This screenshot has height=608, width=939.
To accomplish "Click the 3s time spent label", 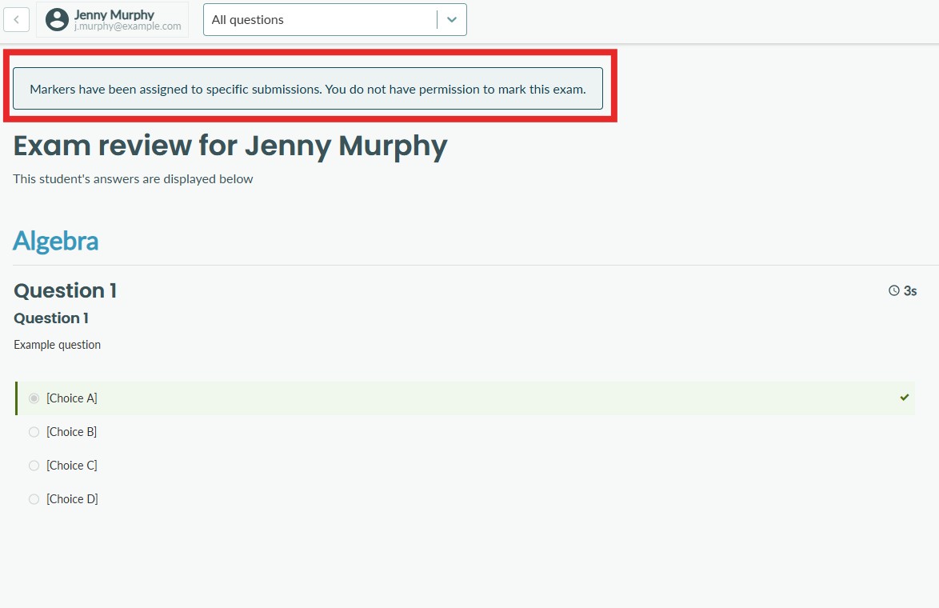I will pyautogui.click(x=910, y=291).
